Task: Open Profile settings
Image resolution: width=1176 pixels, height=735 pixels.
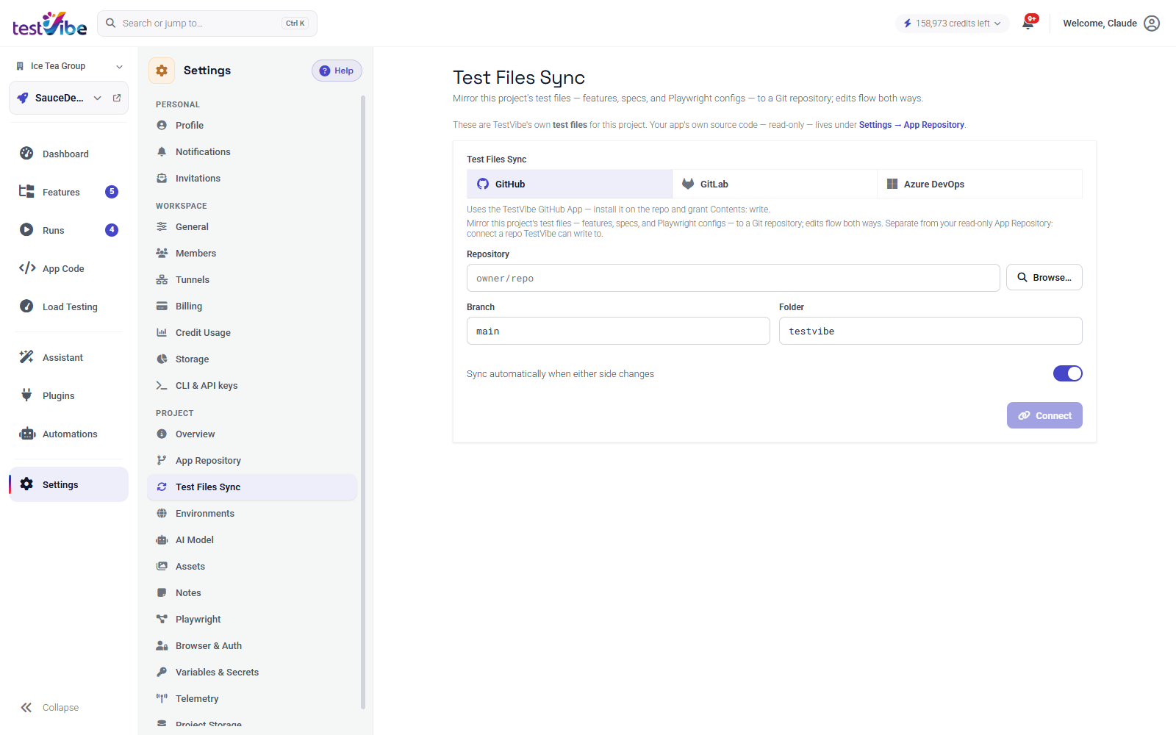Action: (x=253, y=125)
